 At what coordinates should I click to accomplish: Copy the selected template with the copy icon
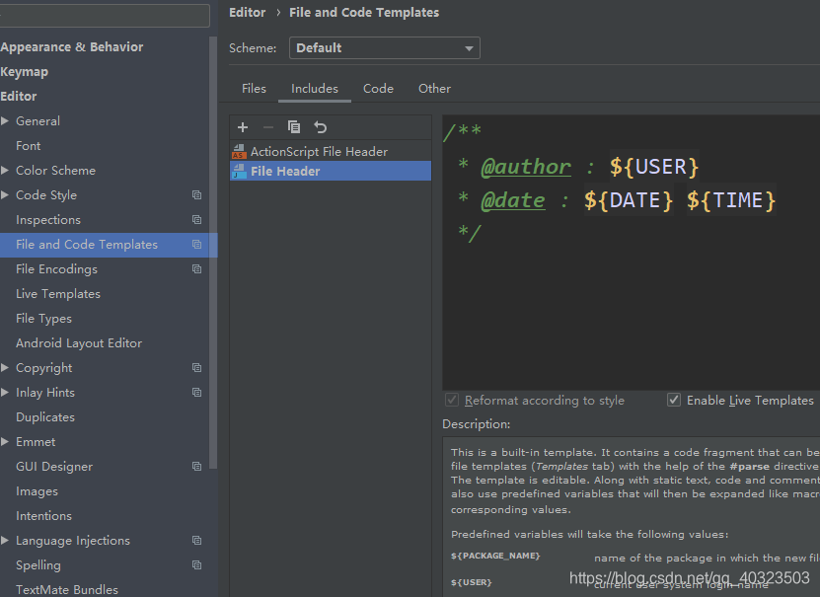point(294,127)
